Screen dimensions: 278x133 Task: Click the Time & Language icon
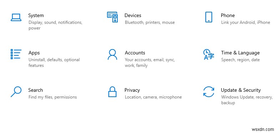click(208, 54)
